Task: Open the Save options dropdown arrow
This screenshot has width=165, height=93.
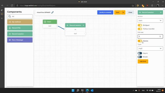Action: coord(123,12)
